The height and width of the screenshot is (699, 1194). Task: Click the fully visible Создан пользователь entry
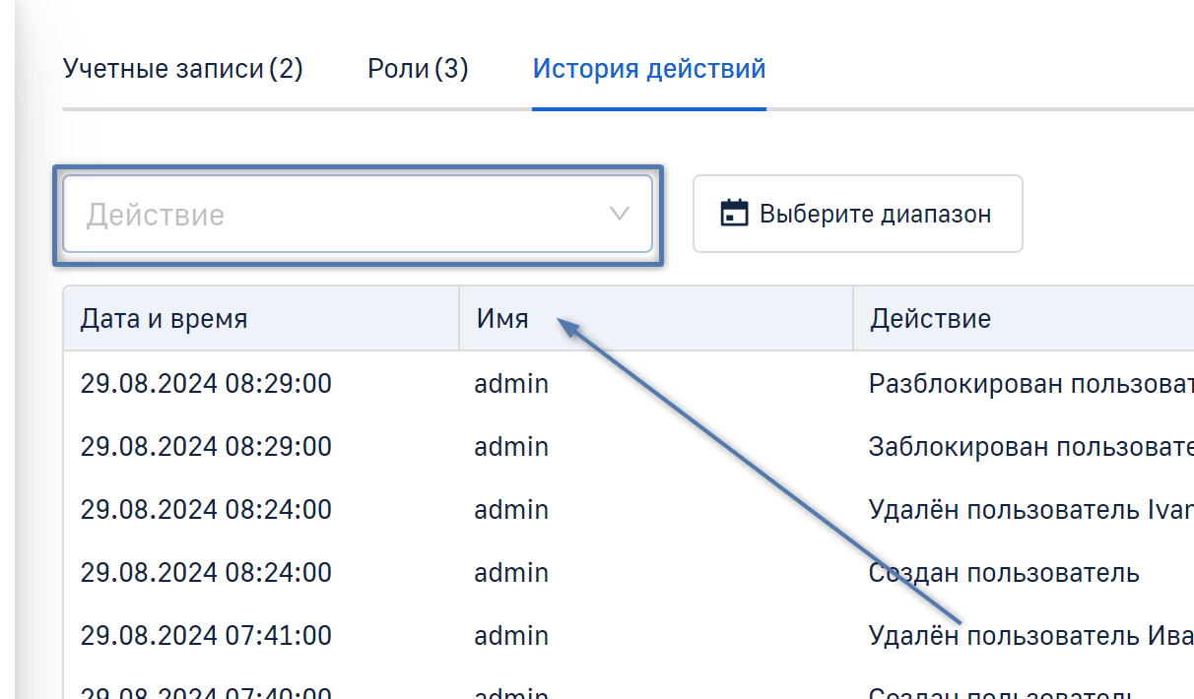pos(1003,573)
